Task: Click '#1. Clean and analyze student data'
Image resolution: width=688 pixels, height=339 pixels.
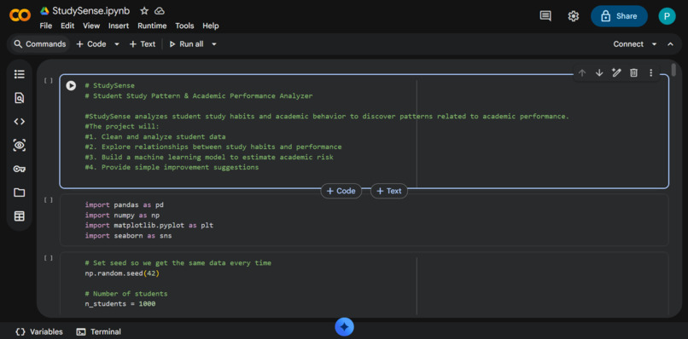Action: (x=155, y=136)
